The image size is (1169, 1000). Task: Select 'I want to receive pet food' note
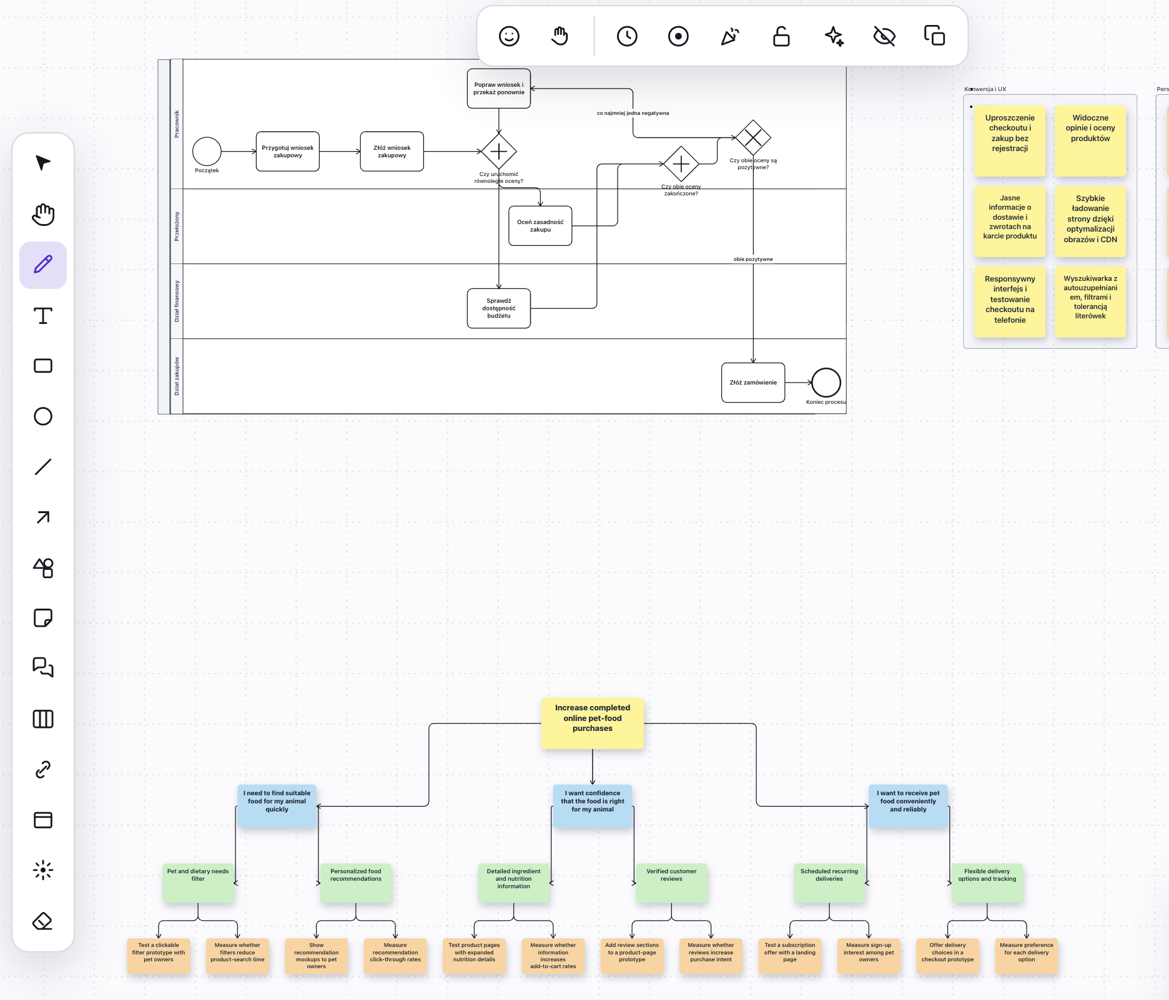click(x=908, y=806)
